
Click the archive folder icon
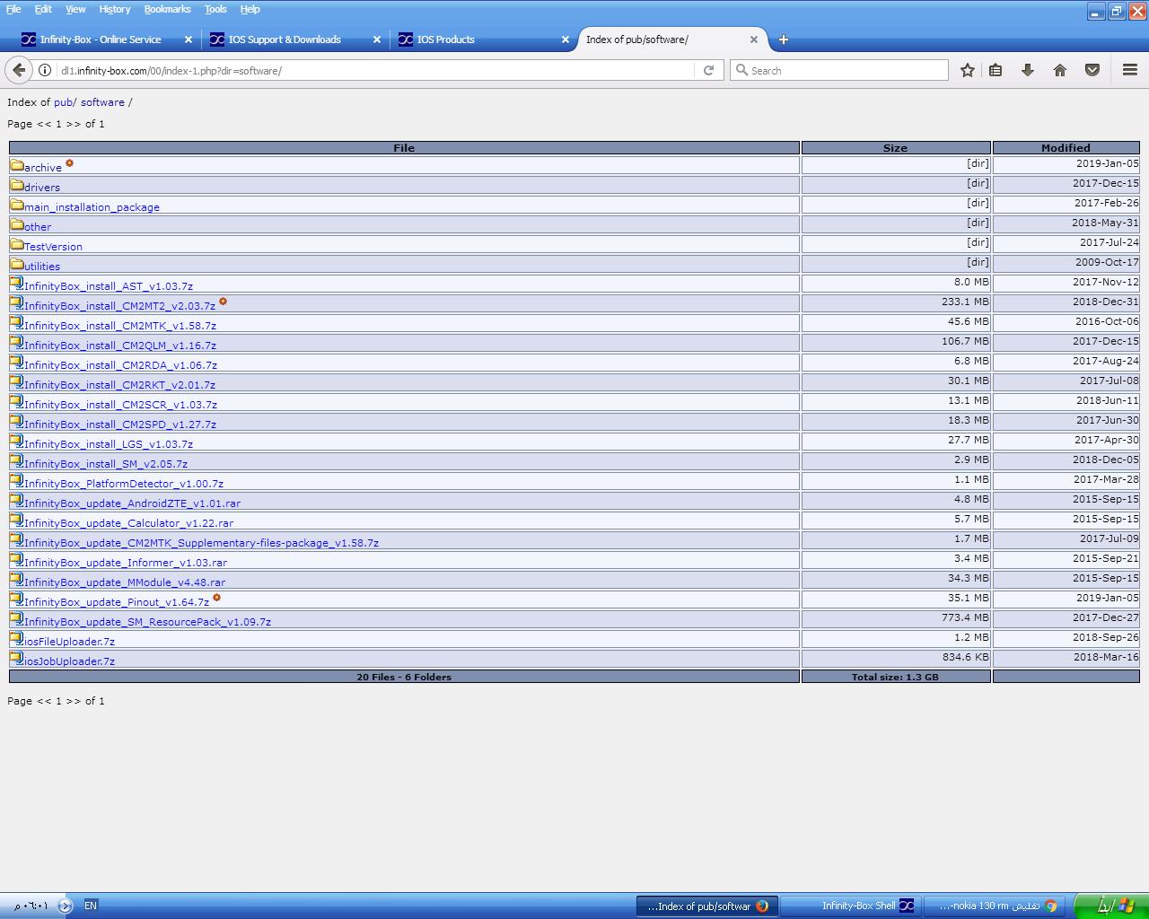(x=17, y=165)
